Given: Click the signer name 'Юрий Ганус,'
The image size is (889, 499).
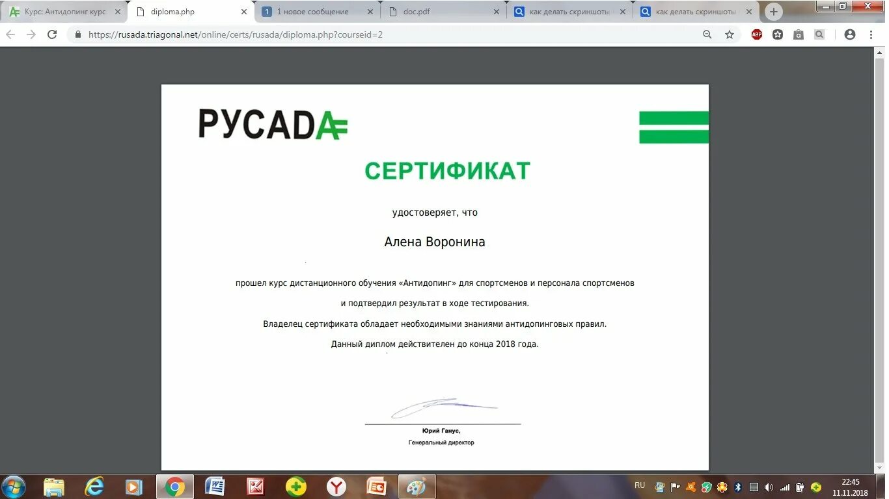Looking at the screenshot, I should 441,431.
